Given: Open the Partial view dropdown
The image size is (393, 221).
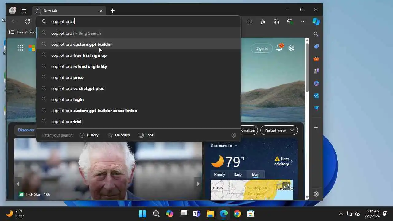Looking at the screenshot, I should point(279,130).
